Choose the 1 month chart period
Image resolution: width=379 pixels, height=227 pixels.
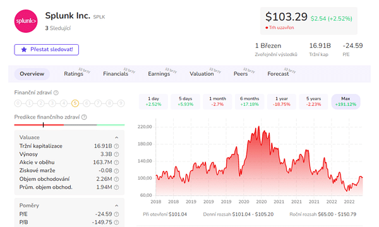pos(217,102)
